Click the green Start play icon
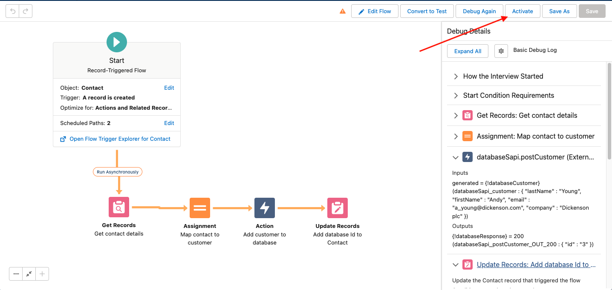The image size is (612, 290). (117, 42)
